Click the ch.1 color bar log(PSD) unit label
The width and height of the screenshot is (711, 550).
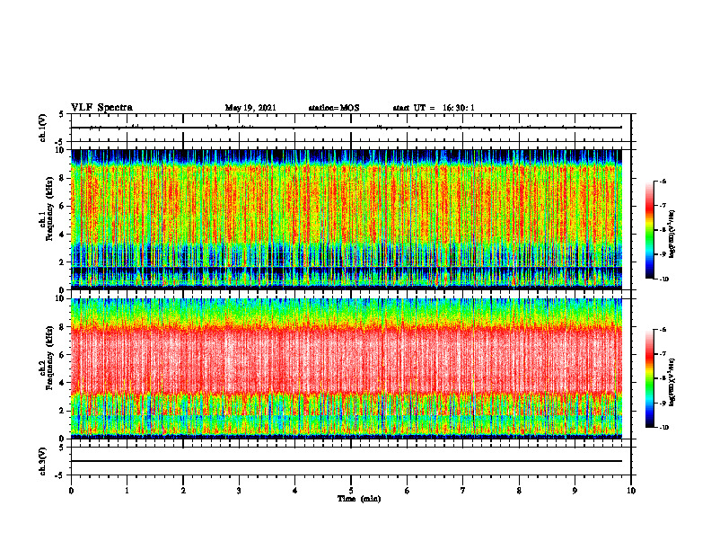(672, 233)
